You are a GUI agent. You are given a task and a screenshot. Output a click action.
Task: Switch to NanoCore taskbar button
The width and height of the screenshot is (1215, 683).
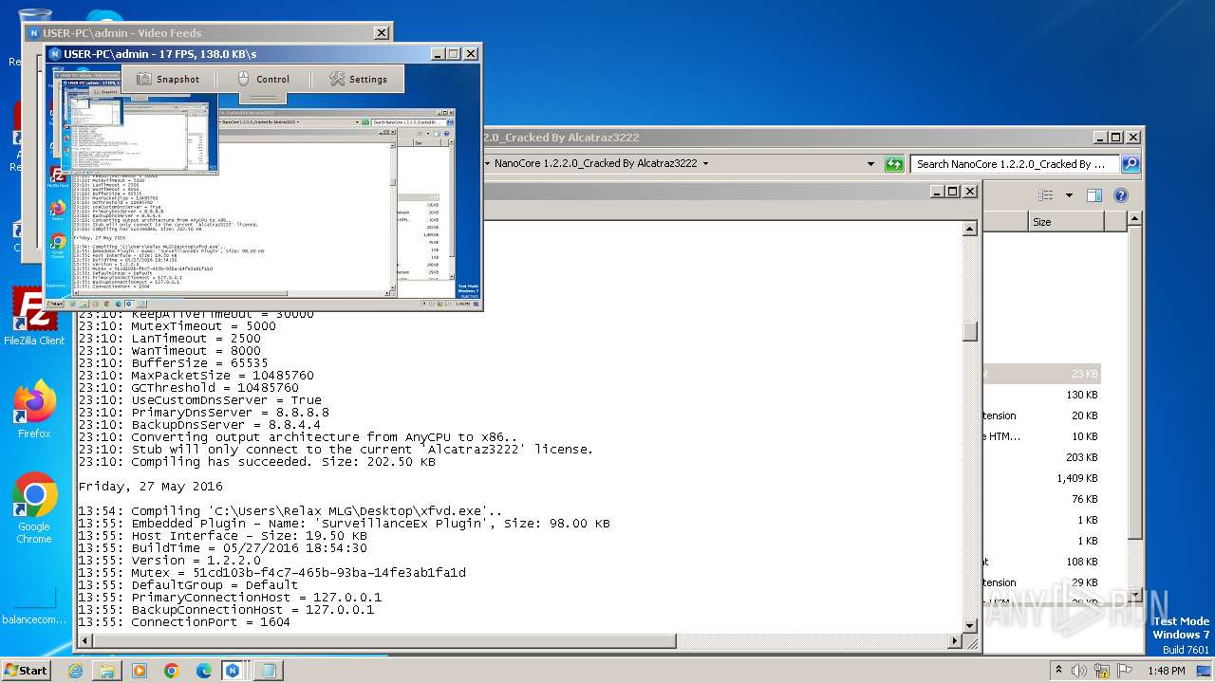tap(233, 671)
